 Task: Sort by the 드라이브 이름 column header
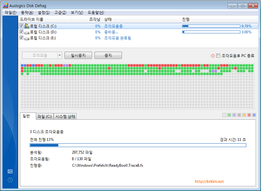tap(45, 19)
